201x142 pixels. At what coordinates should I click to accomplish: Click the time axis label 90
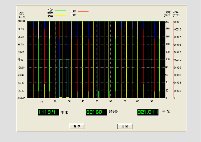tap(152, 101)
